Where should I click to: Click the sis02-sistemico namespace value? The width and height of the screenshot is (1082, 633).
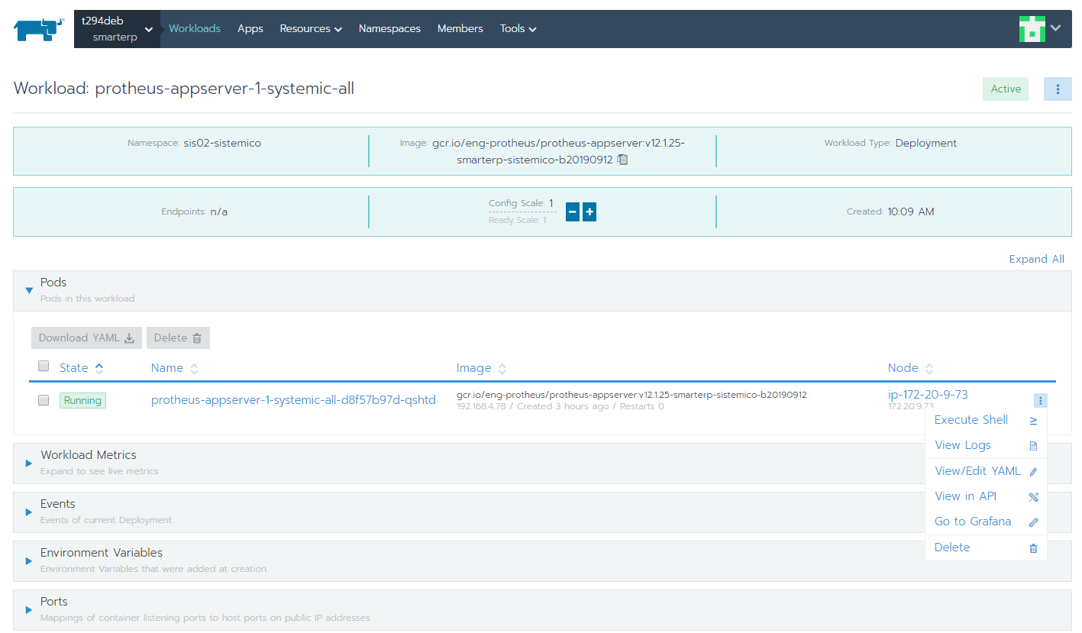pos(222,143)
